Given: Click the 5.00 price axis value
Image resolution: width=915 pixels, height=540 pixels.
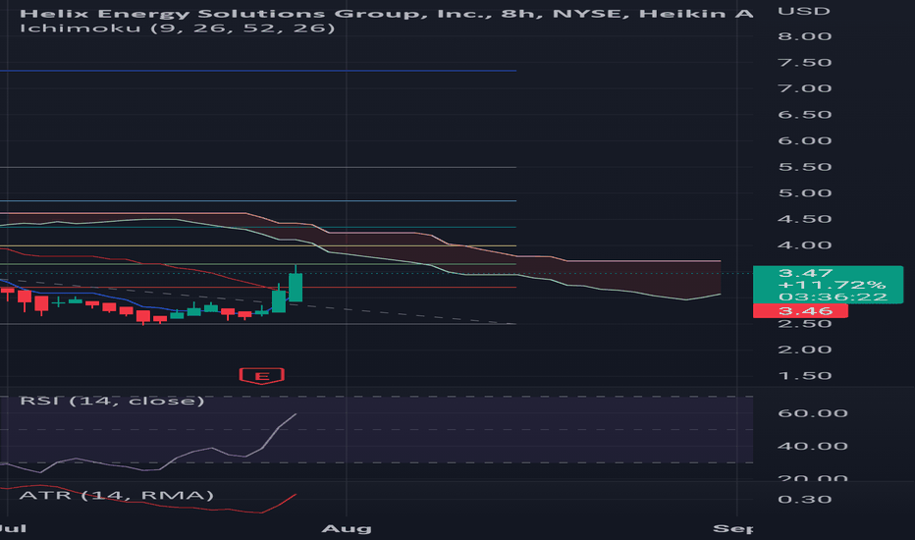Looking at the screenshot, I should coord(805,193).
